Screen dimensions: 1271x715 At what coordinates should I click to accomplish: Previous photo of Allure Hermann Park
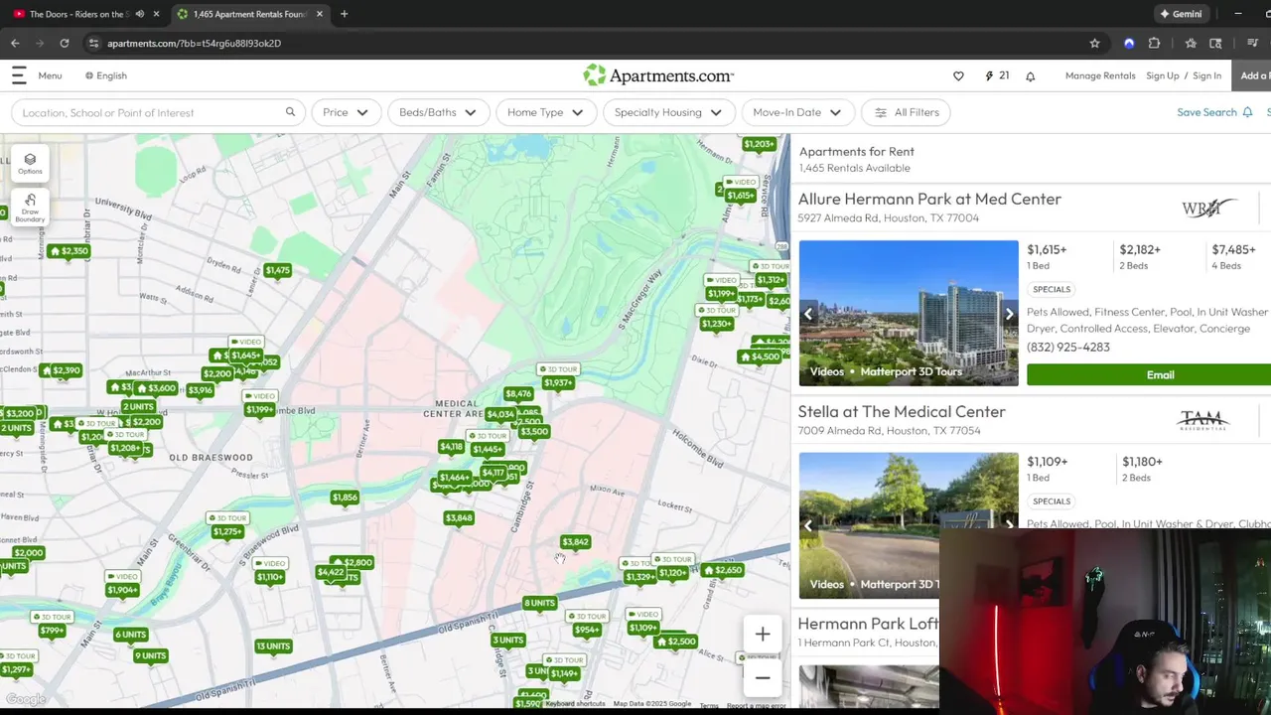pos(808,314)
